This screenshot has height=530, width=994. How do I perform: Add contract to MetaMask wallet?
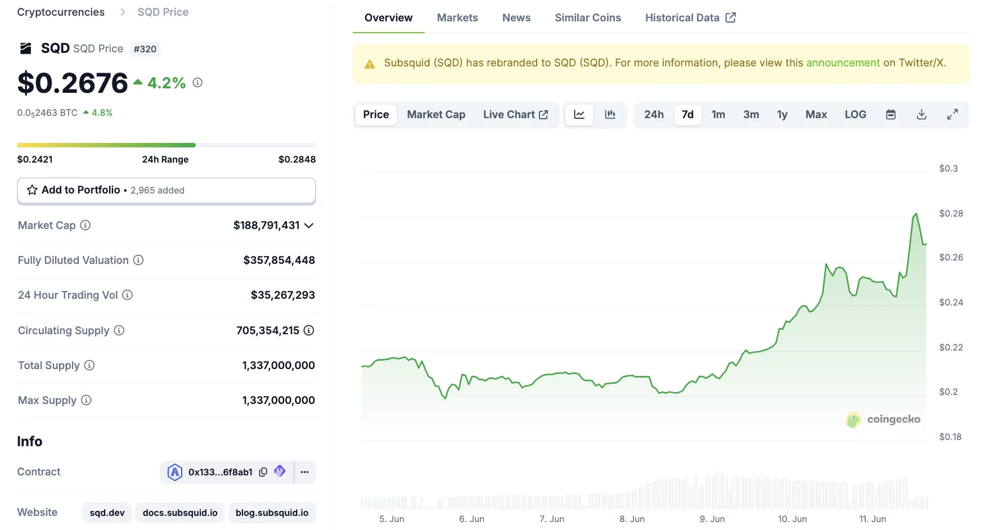pyautogui.click(x=280, y=472)
